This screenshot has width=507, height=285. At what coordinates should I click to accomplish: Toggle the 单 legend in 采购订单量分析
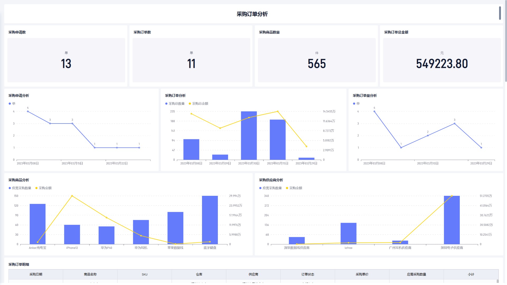(x=356, y=104)
